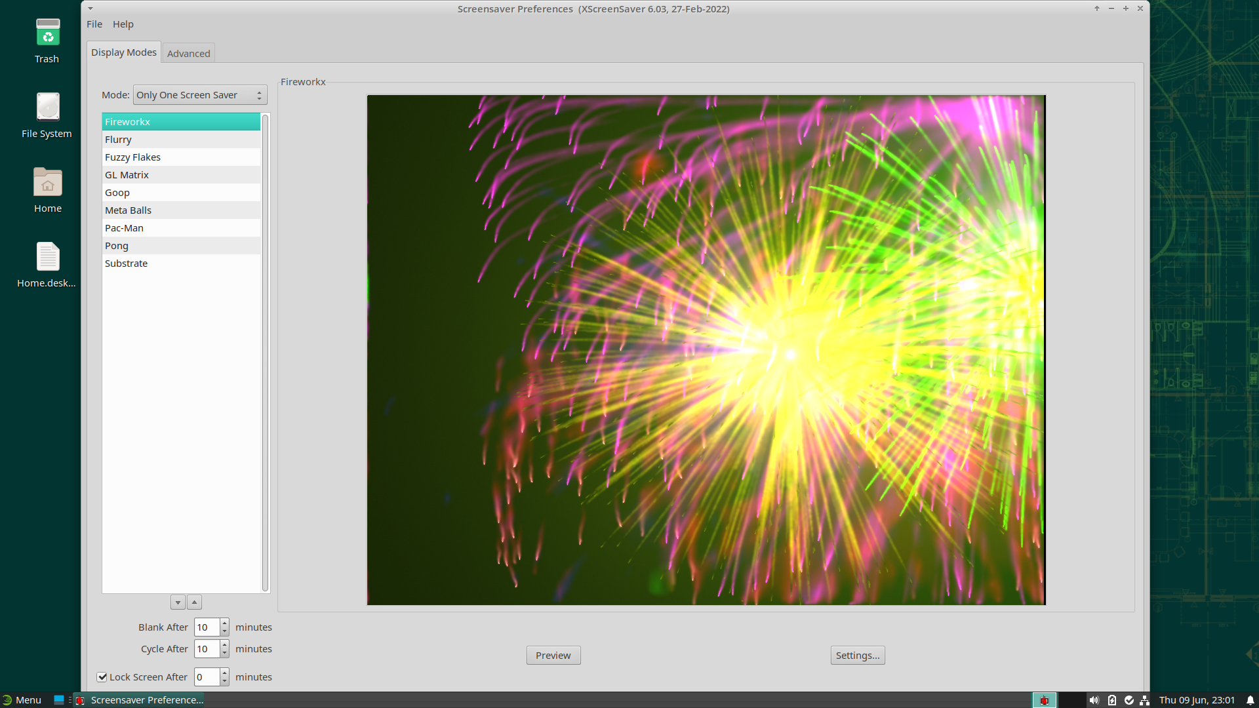Viewport: 1259px width, 708px height.
Task: Toggle the Lock Screen After checkbox
Action: [x=102, y=677]
